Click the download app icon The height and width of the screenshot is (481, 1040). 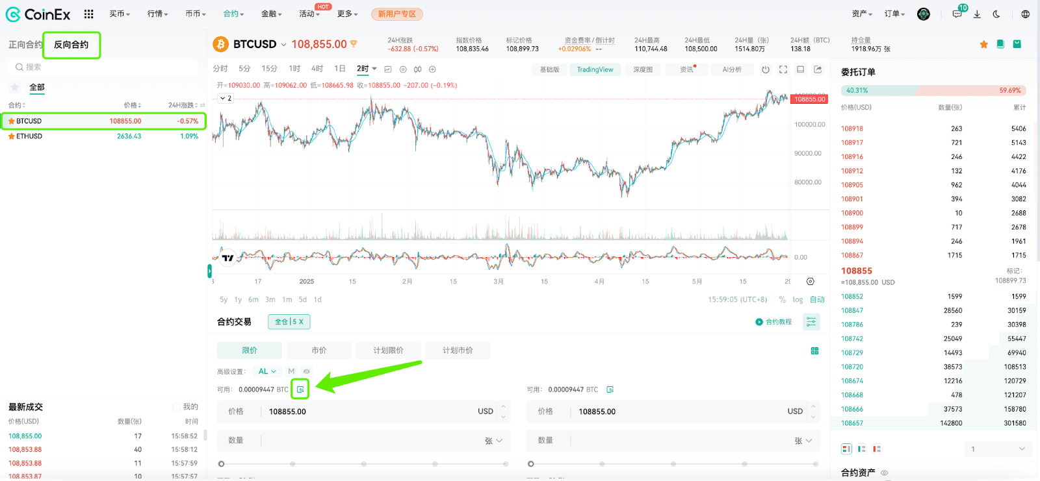point(977,14)
